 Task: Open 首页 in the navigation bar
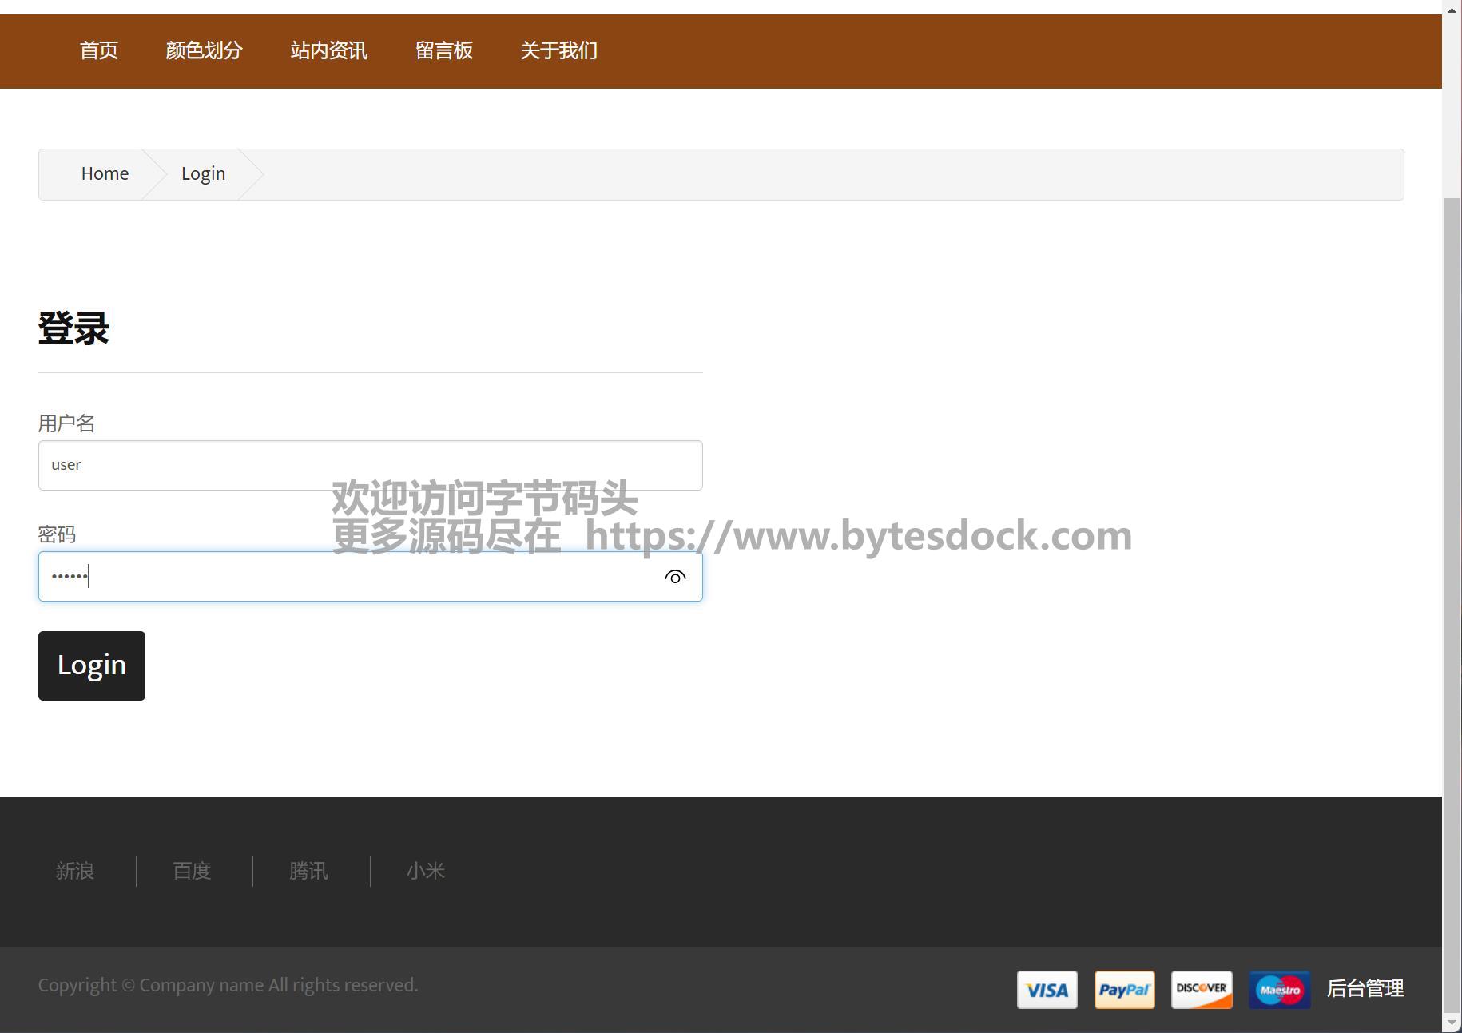[x=99, y=51]
